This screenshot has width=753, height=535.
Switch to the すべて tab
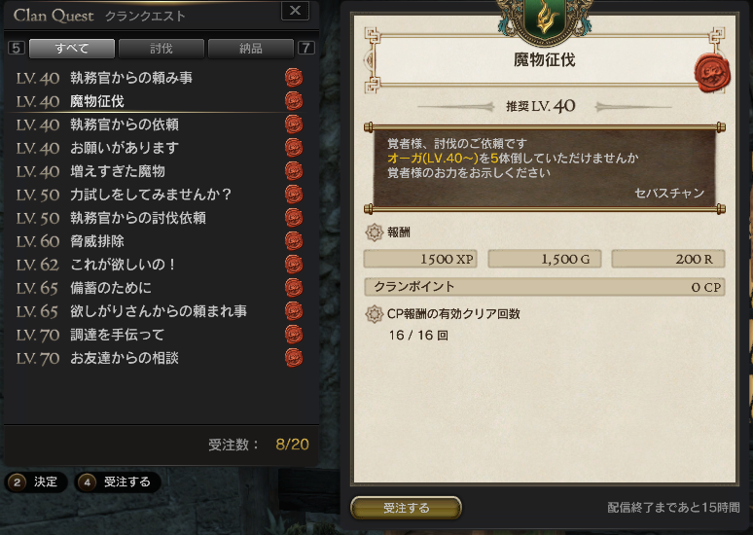72,49
